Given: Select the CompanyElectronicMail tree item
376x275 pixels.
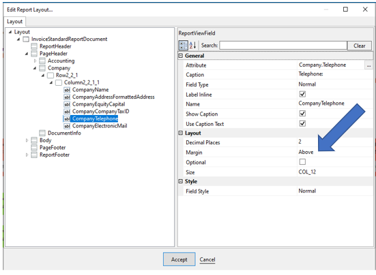Looking at the screenshot, I should pos(100,126).
